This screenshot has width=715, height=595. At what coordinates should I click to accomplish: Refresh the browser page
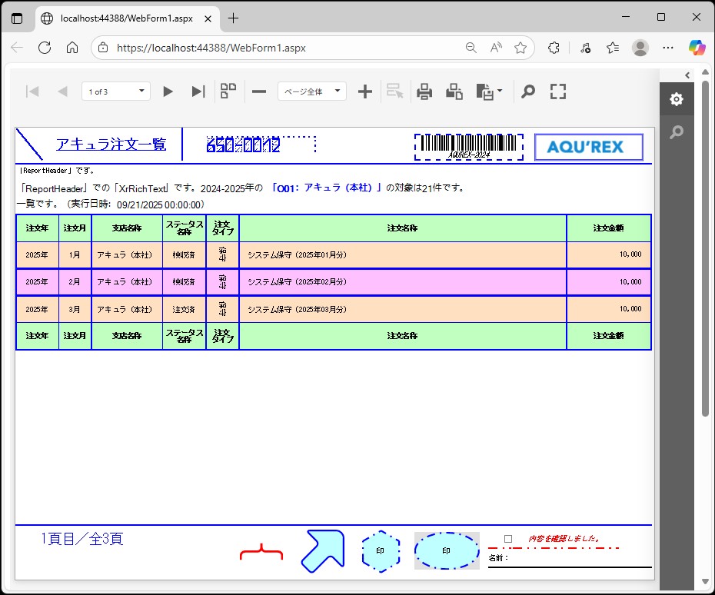(x=45, y=48)
